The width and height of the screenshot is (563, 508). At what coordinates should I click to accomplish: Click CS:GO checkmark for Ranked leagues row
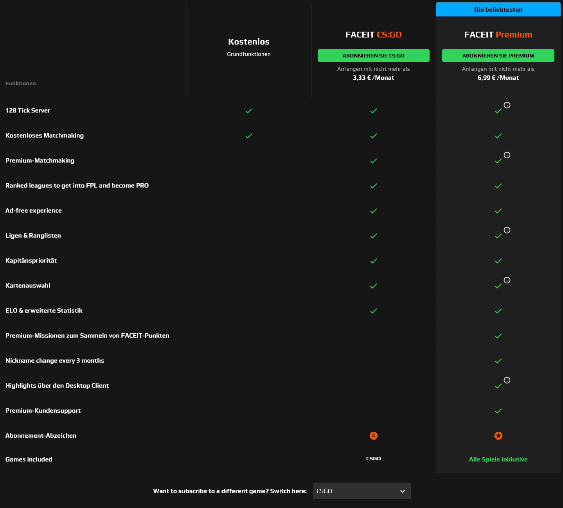pyautogui.click(x=374, y=186)
